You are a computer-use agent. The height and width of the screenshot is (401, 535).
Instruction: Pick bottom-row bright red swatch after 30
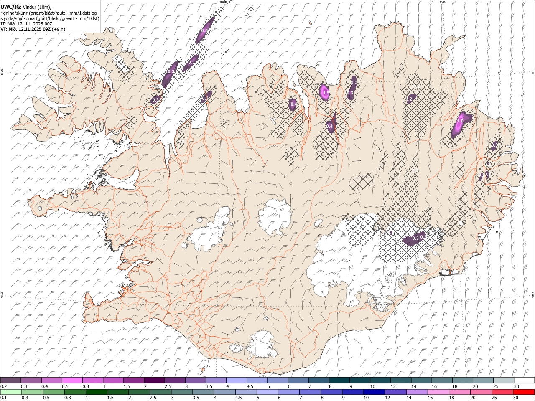[524, 392]
